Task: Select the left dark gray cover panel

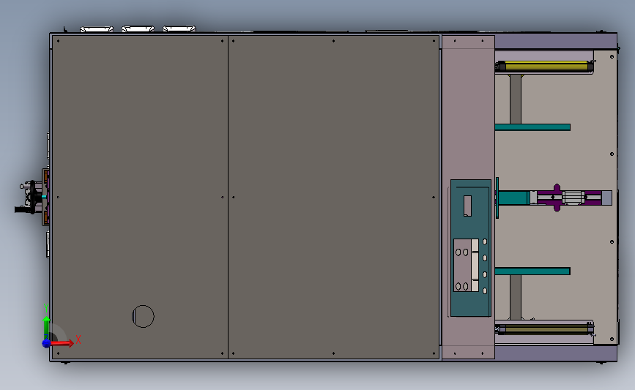Action: [x=140, y=197]
